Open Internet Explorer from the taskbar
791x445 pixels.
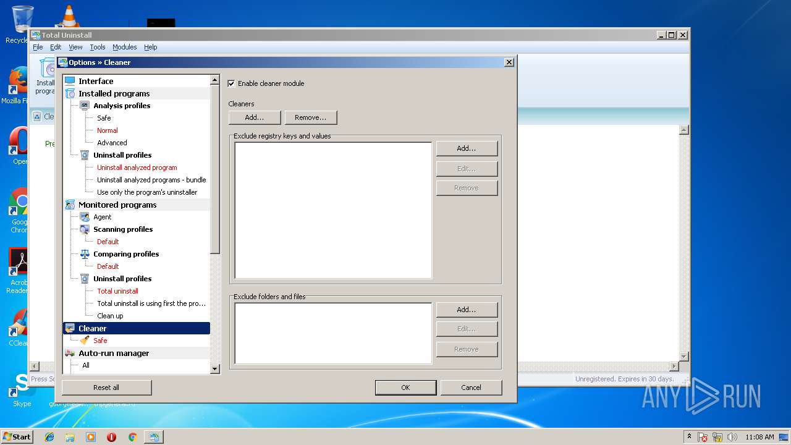tap(49, 437)
